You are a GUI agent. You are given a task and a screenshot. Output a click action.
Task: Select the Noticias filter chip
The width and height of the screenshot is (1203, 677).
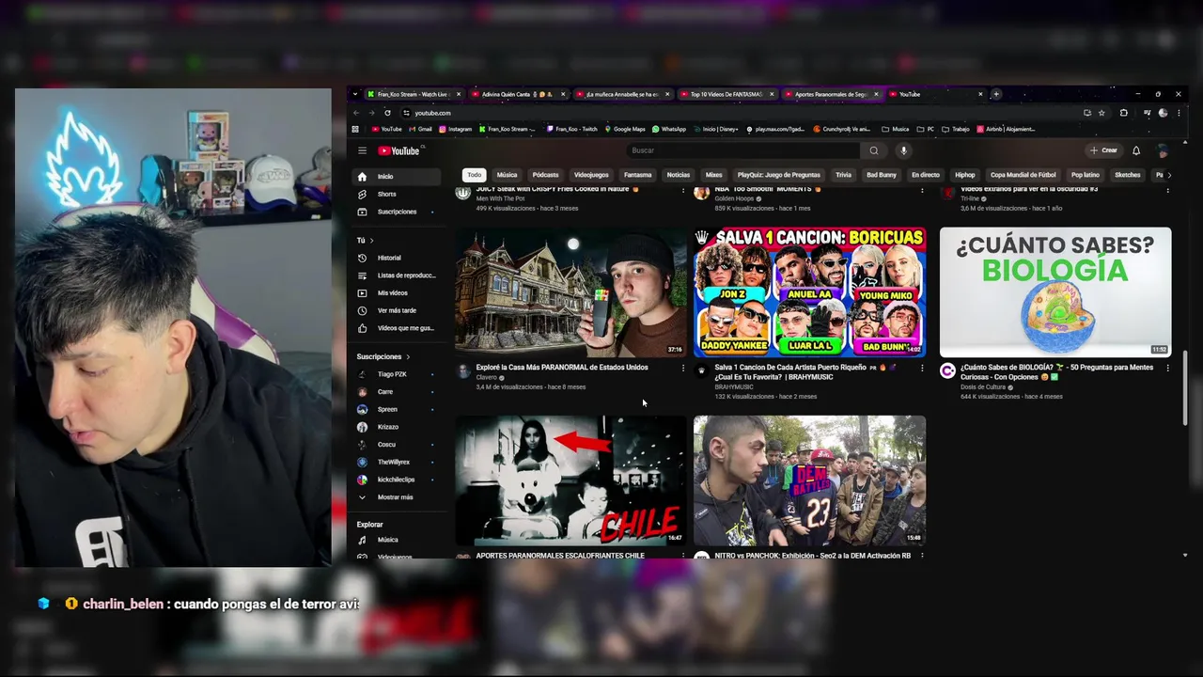(x=679, y=175)
